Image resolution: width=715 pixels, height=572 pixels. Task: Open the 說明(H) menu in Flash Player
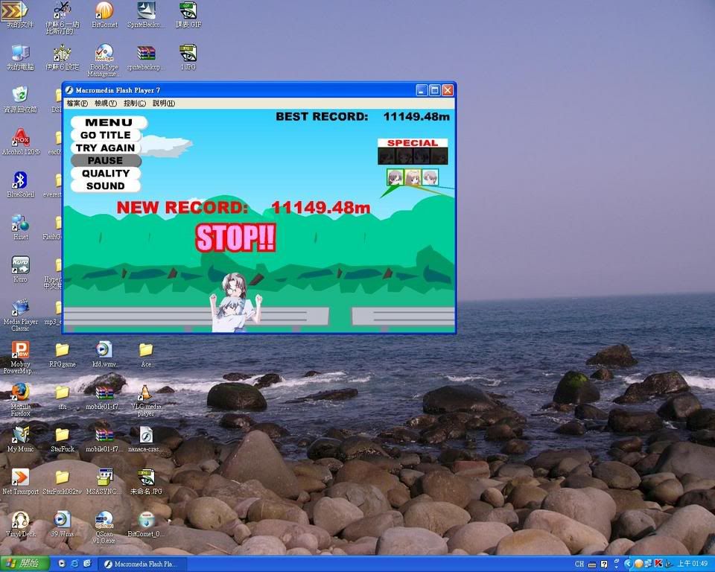tap(164, 104)
